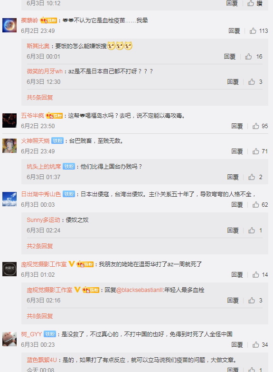Image resolution: width=273 pixels, height=372 pixels.
Task: Like 微笑的月牙wh's reply with 3 likes
Action: point(251,81)
